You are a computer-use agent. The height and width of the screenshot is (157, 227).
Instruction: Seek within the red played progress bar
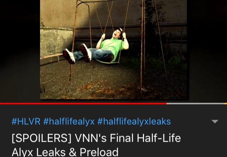[x=83, y=104]
